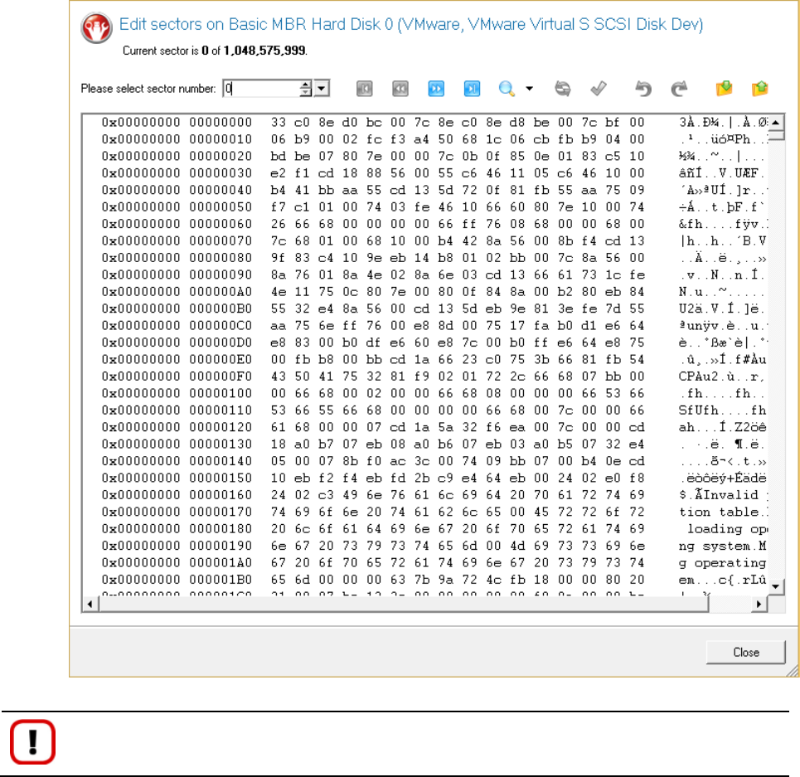Click ASCII text 'g operating' in row 000001A0
Screen dimensions: 800x777
(722, 563)
